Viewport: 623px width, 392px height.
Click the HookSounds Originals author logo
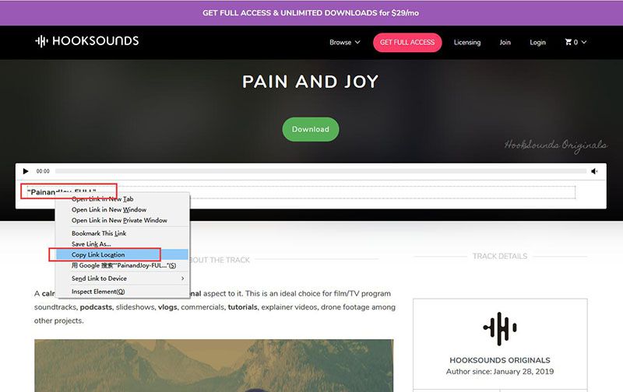(x=500, y=329)
